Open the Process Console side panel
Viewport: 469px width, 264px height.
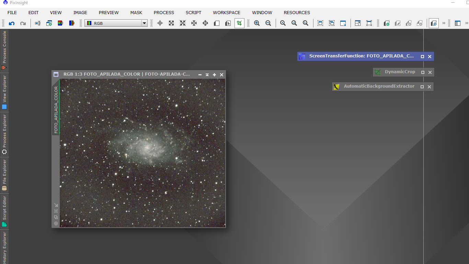(x=4, y=51)
